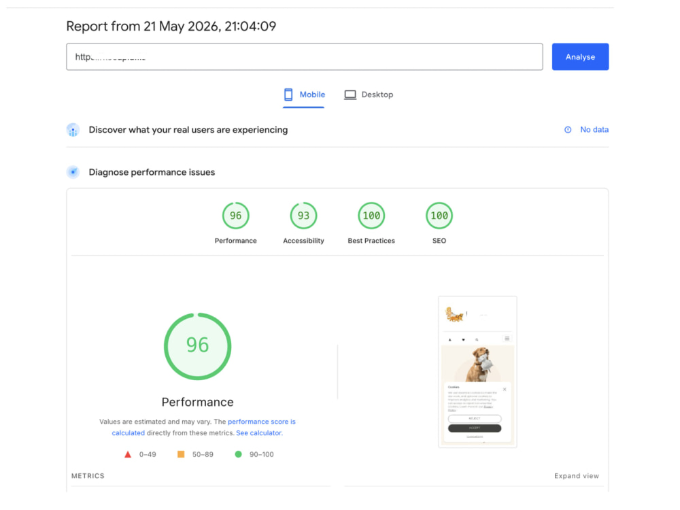Open the No data info icon

coord(568,130)
